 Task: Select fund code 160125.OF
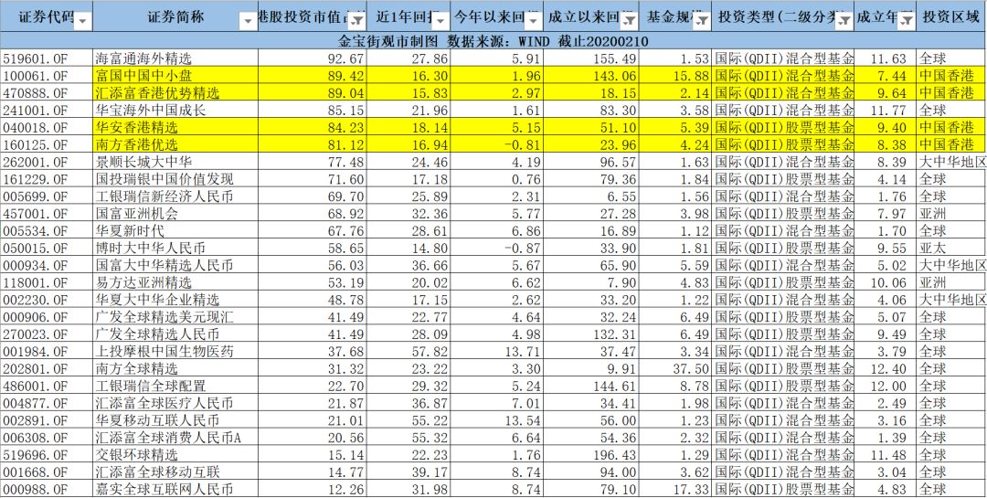(x=46, y=144)
